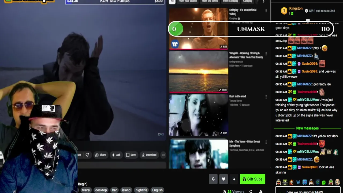
Task: Click the iKingston top gifter name
Action: pyautogui.click(x=295, y=9)
